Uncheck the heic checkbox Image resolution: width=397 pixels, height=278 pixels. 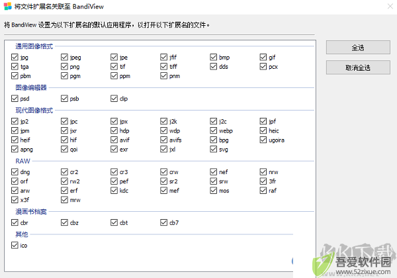pos(263,130)
